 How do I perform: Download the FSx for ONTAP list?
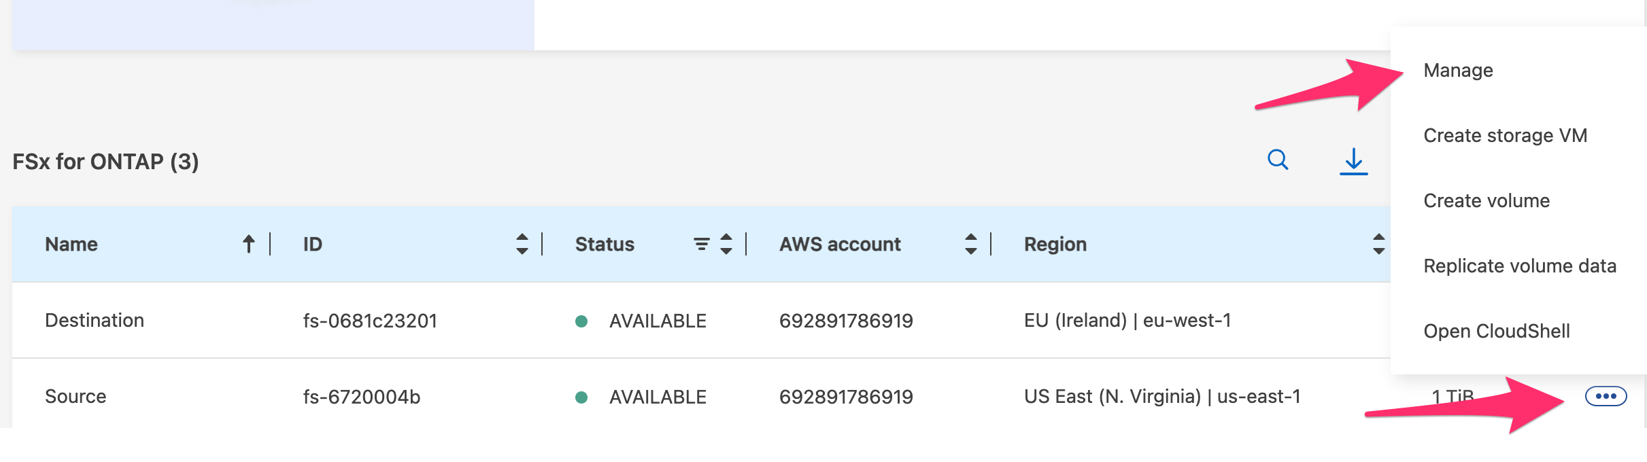point(1353,162)
